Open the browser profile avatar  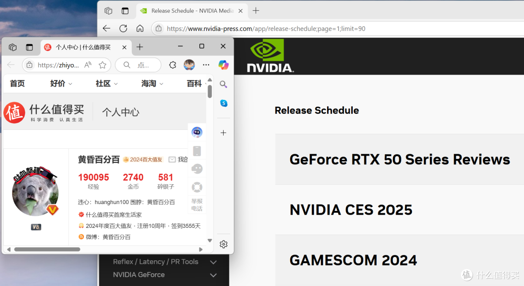click(x=189, y=65)
